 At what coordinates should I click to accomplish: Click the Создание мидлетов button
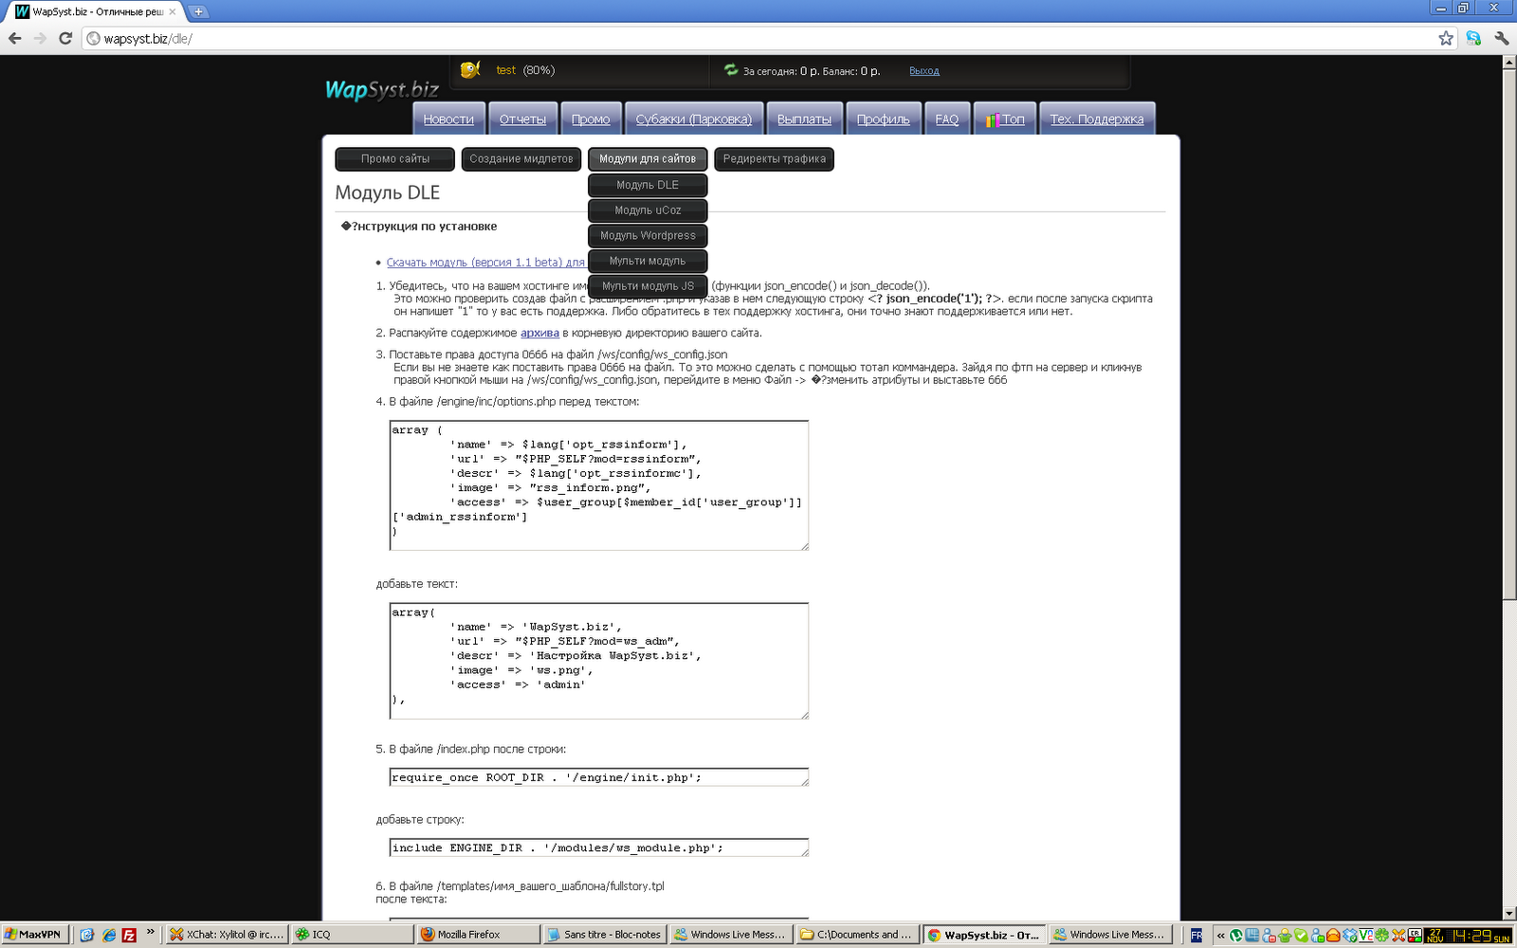tap(521, 159)
